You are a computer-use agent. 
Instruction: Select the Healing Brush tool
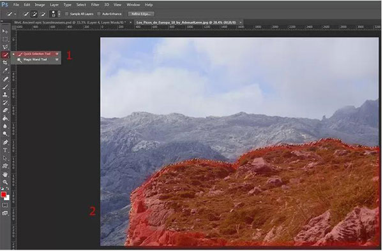pyautogui.click(x=5, y=79)
